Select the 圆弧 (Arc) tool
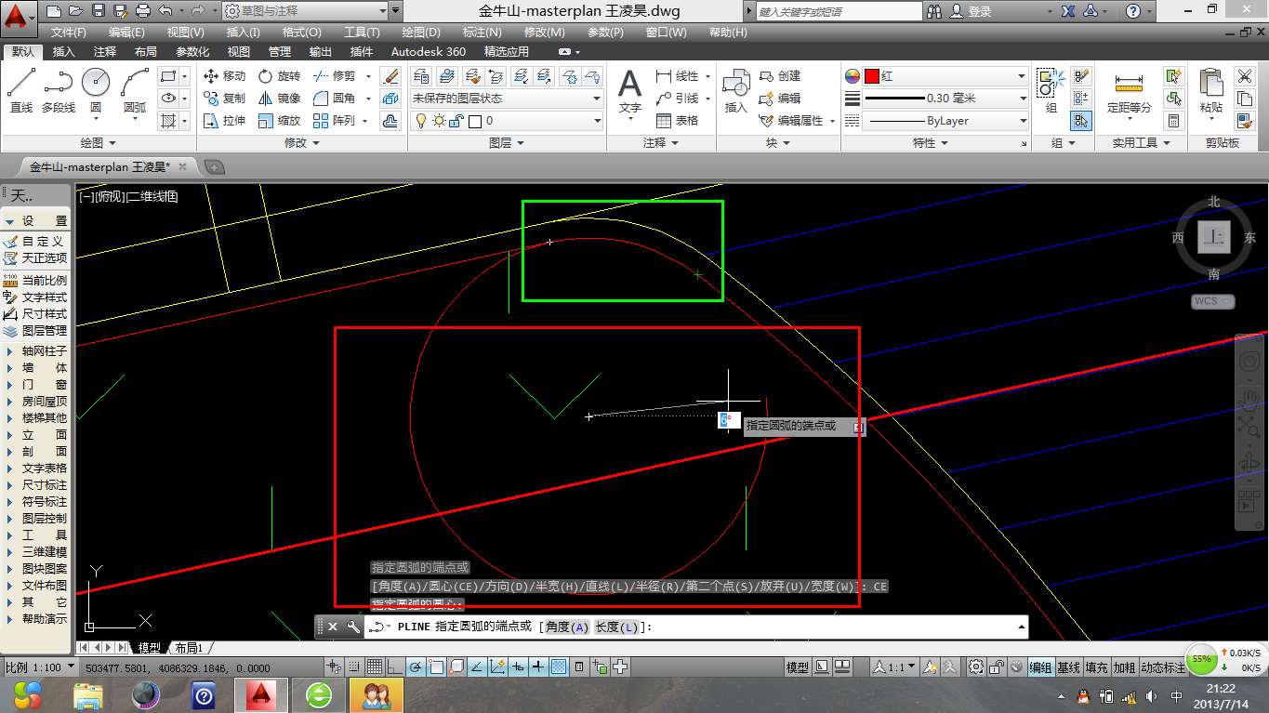1269x713 pixels. pyautogui.click(x=135, y=90)
